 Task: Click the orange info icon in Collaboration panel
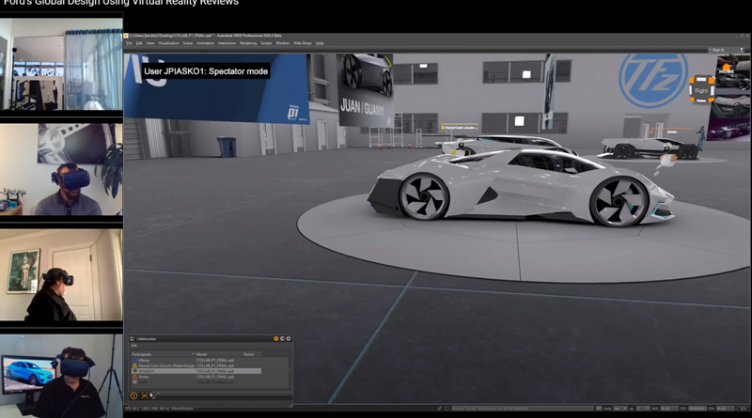click(x=134, y=395)
